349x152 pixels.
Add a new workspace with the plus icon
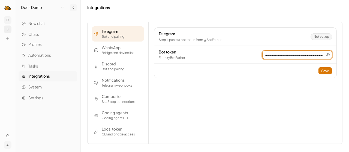8,39
